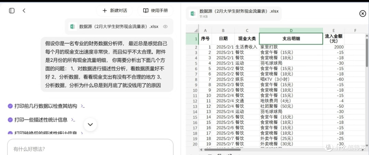Expand code for 打印前几行数据以检查其结构 step
The width and height of the screenshot is (369, 155).
click(83, 106)
